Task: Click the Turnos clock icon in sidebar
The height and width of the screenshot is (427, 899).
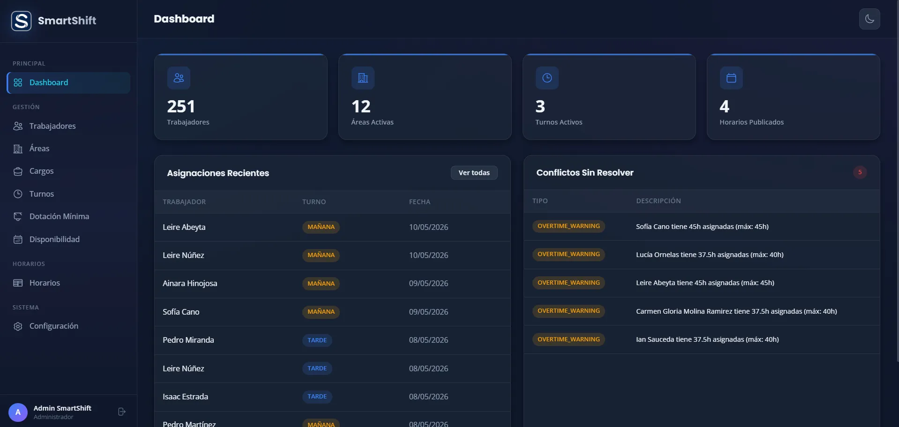Action: click(18, 194)
